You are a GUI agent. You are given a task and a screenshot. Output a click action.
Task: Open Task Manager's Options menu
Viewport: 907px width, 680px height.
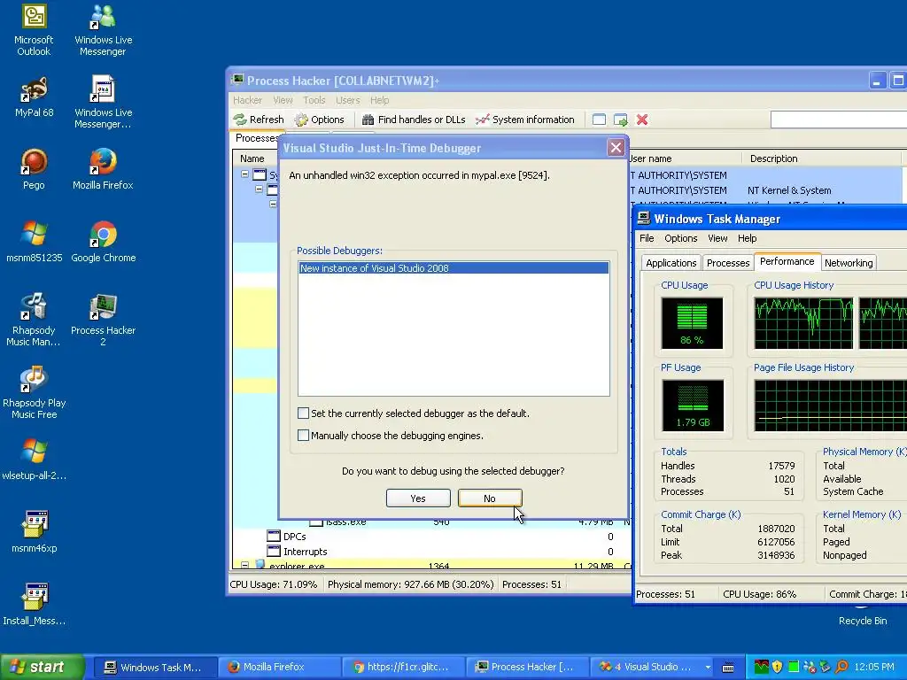[681, 238]
